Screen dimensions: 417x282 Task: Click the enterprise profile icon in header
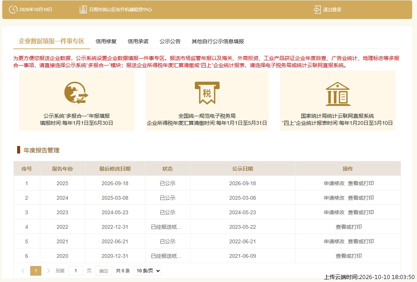[83, 10]
